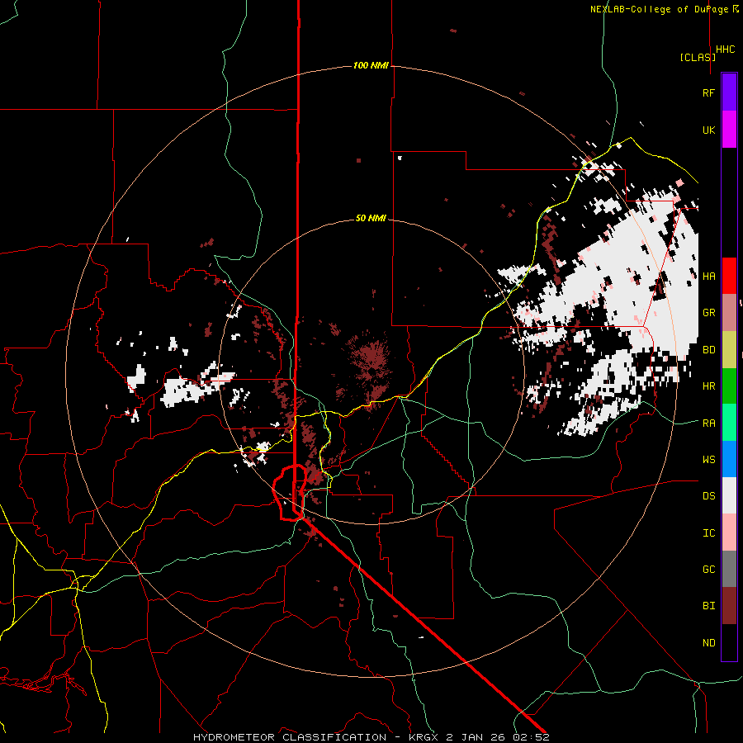Click the RA legend label
Image resolution: width=743 pixels, height=743 pixels.
coord(708,423)
